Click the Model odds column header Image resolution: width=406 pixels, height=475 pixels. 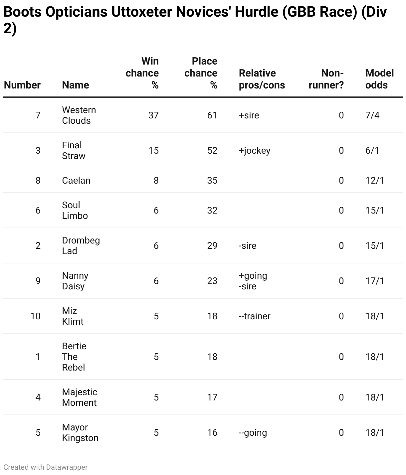[379, 79]
